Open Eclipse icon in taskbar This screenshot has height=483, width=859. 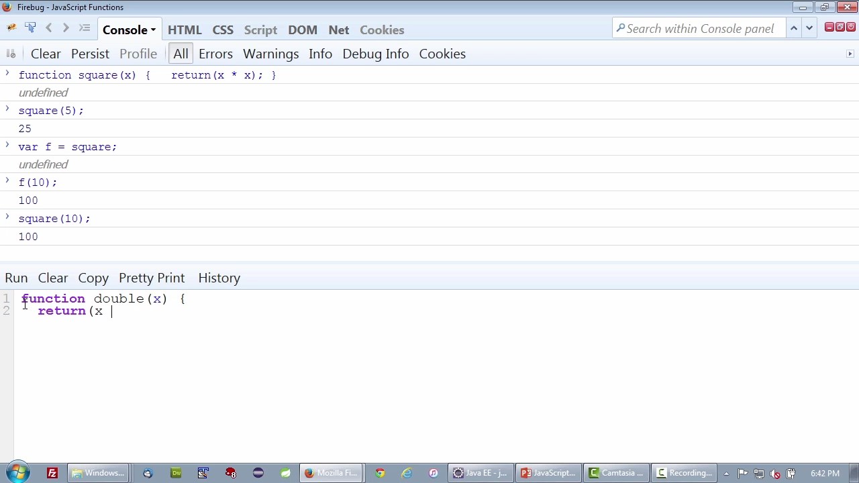point(258,473)
